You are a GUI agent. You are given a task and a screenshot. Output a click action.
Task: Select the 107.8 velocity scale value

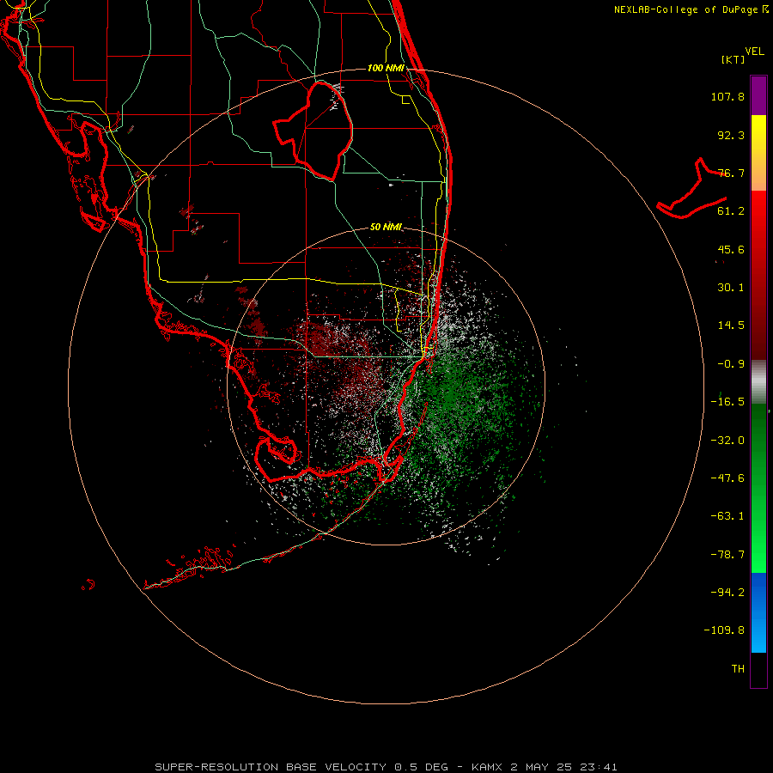click(x=727, y=96)
